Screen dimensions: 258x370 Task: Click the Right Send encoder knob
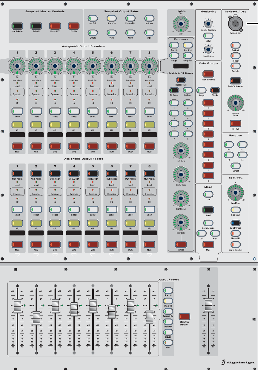click(x=181, y=198)
